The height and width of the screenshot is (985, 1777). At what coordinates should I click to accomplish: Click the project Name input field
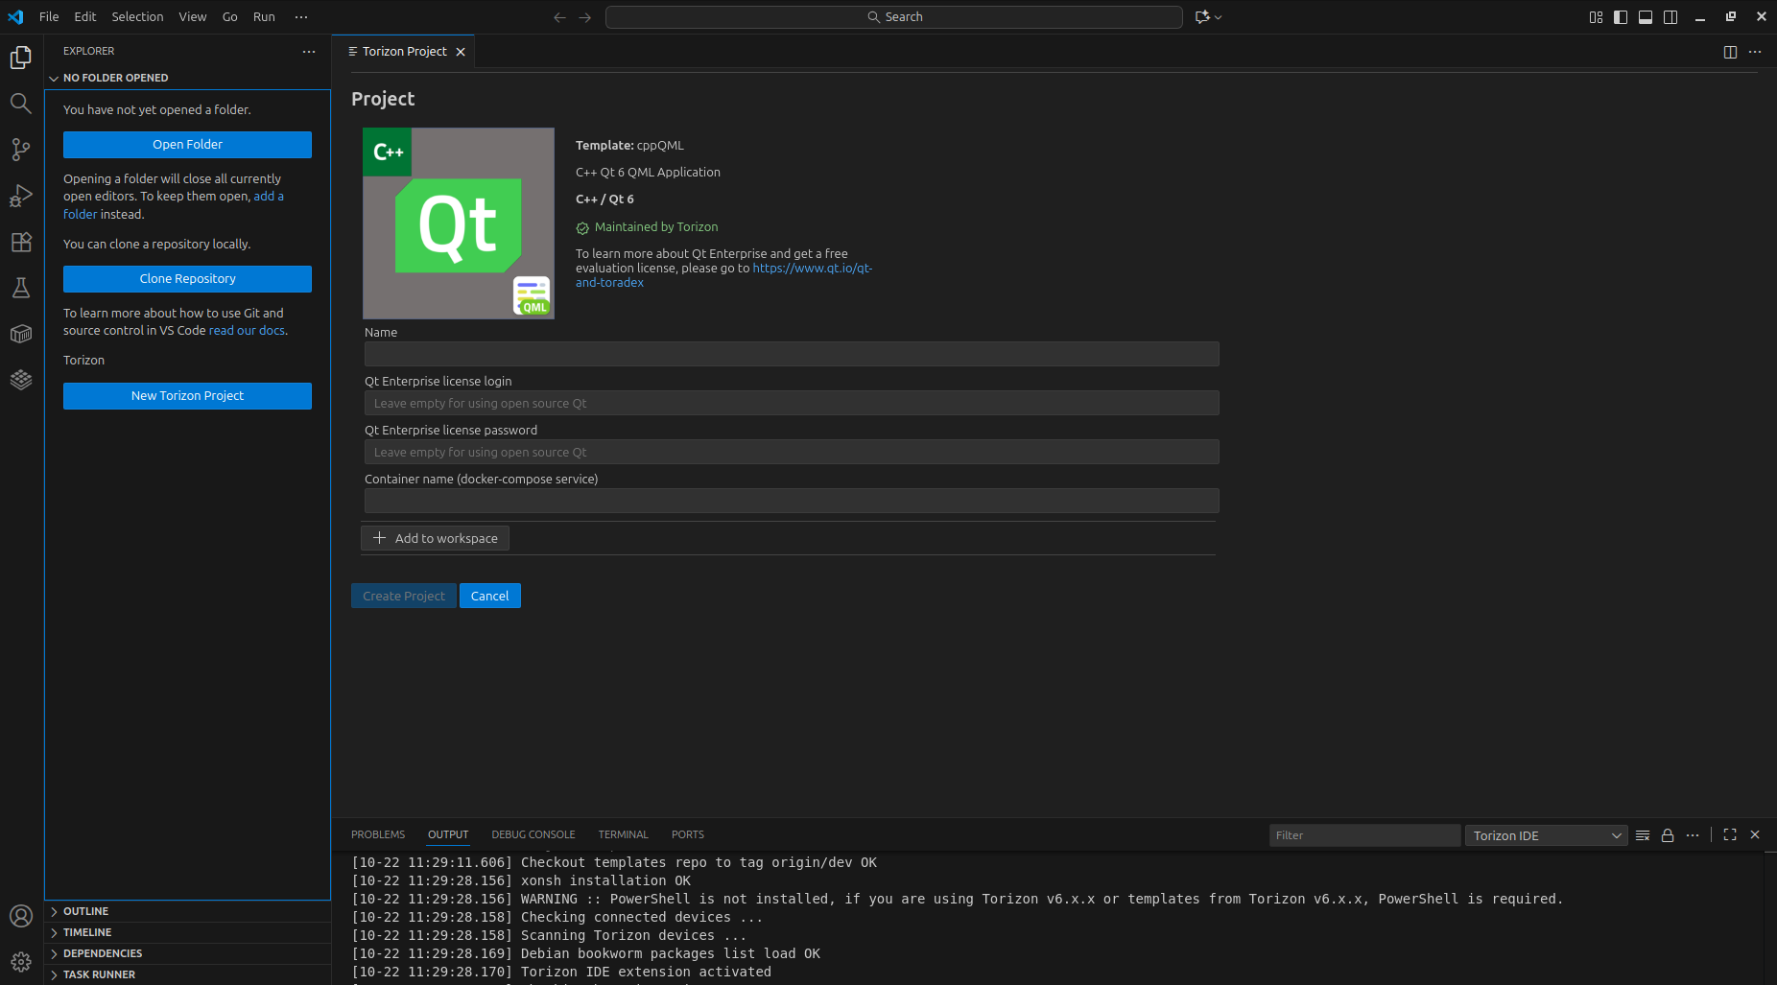790,354
